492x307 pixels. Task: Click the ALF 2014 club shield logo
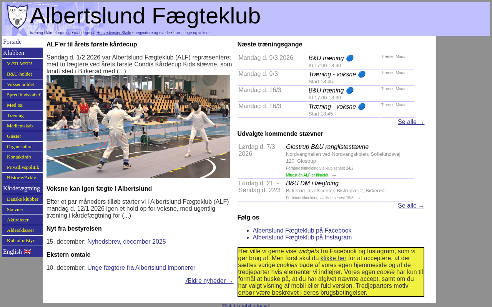tap(17, 17)
